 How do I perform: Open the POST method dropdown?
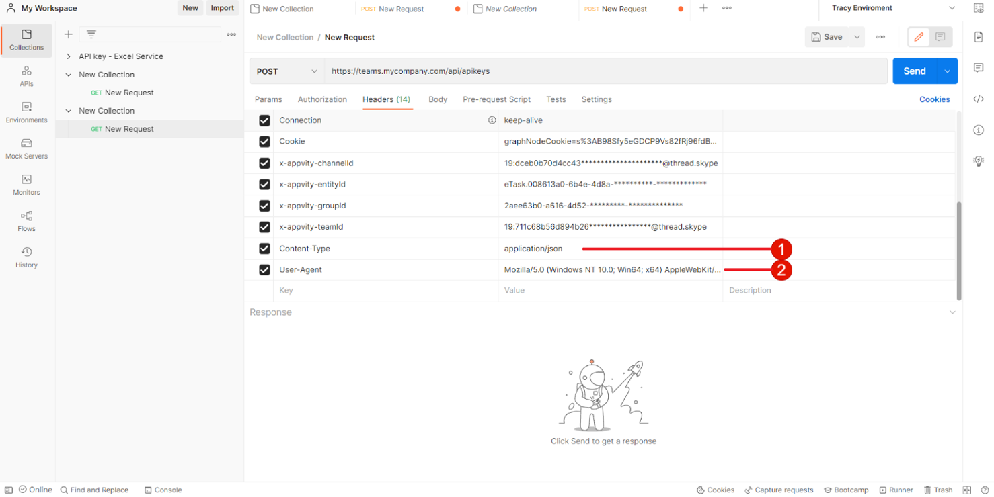tap(286, 71)
